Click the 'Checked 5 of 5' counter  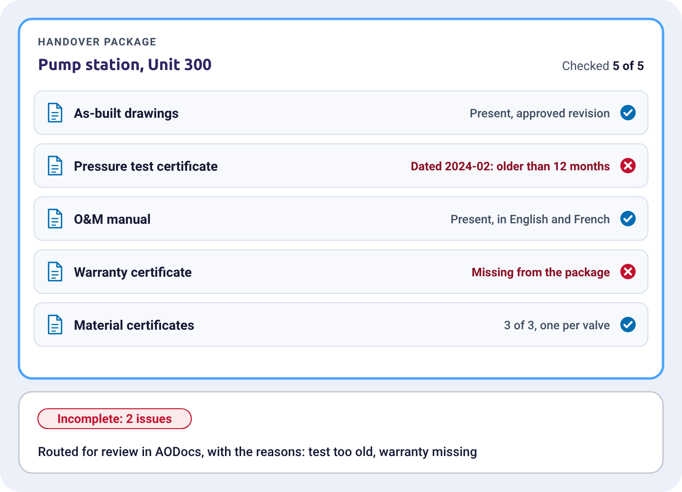[603, 66]
